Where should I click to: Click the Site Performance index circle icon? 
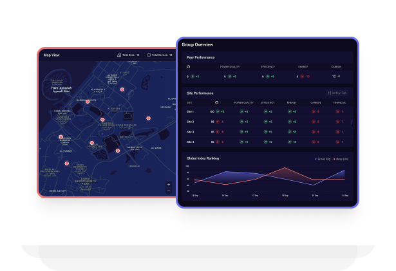[216, 102]
